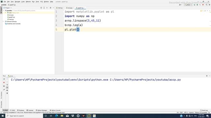Open the Code menu
Image resolution: width=211 pixels, height=118 pixels.
[23, 2]
